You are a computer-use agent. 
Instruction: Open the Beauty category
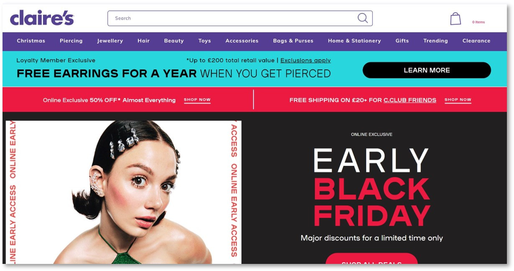(174, 41)
